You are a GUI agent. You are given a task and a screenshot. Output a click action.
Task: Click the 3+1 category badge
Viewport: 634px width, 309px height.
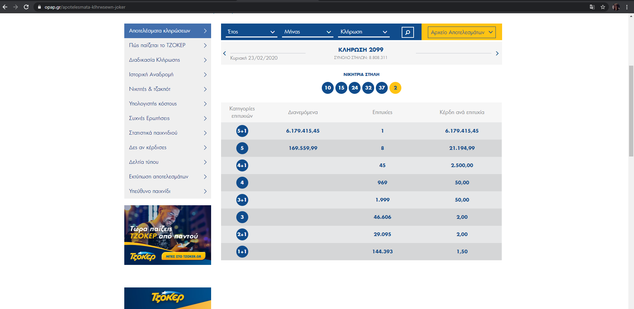(242, 200)
